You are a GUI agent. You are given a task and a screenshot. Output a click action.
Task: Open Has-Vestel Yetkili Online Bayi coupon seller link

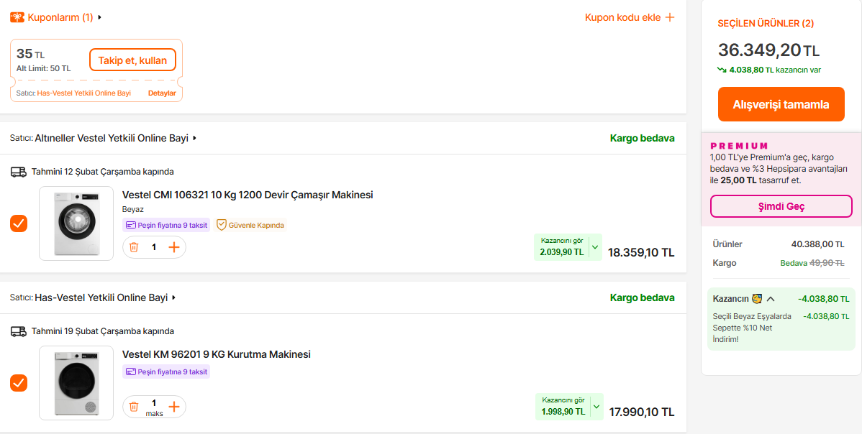(x=84, y=93)
